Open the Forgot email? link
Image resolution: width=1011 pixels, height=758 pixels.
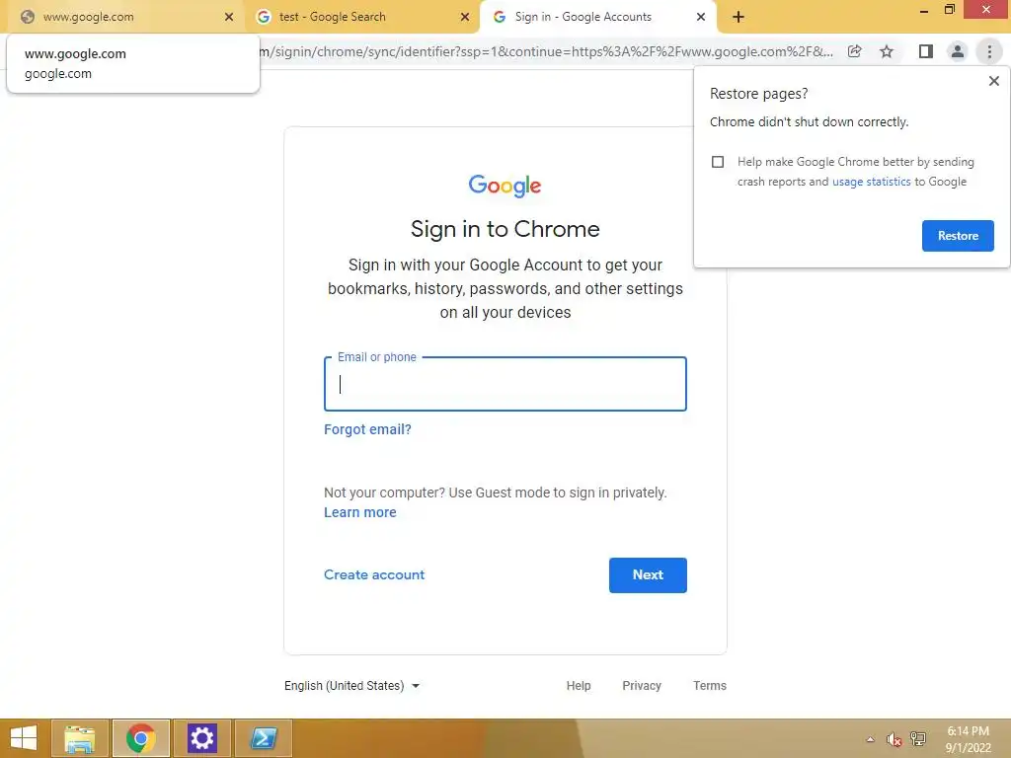[x=367, y=429]
